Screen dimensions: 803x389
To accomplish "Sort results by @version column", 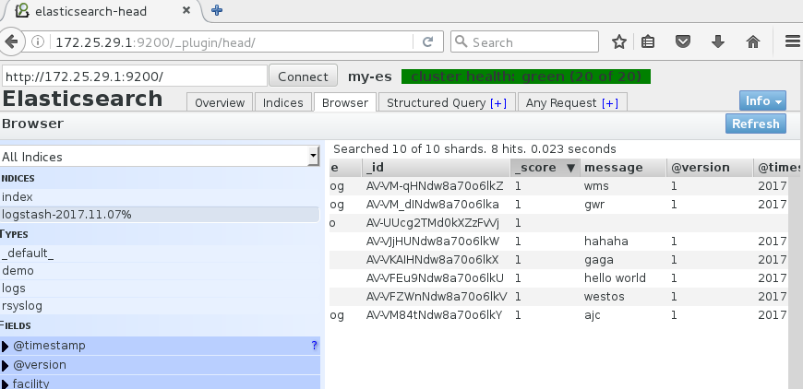I will 709,167.
